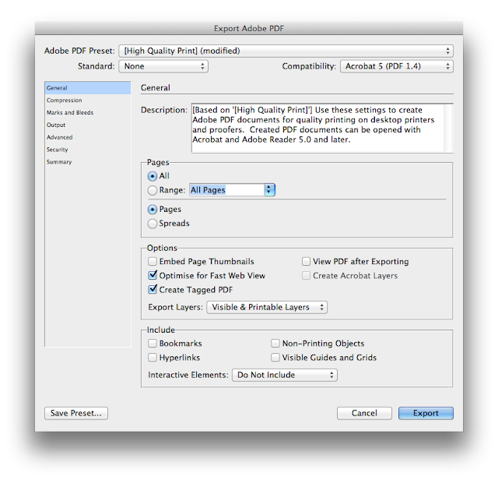The width and height of the screenshot is (498, 480).
Task: Include Bookmarks checkbox
Action: 153,343
